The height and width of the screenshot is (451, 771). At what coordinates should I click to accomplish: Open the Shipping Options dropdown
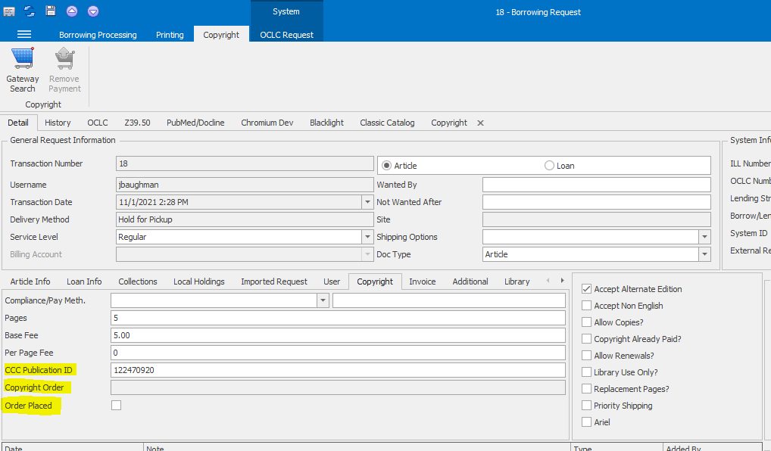(x=704, y=236)
